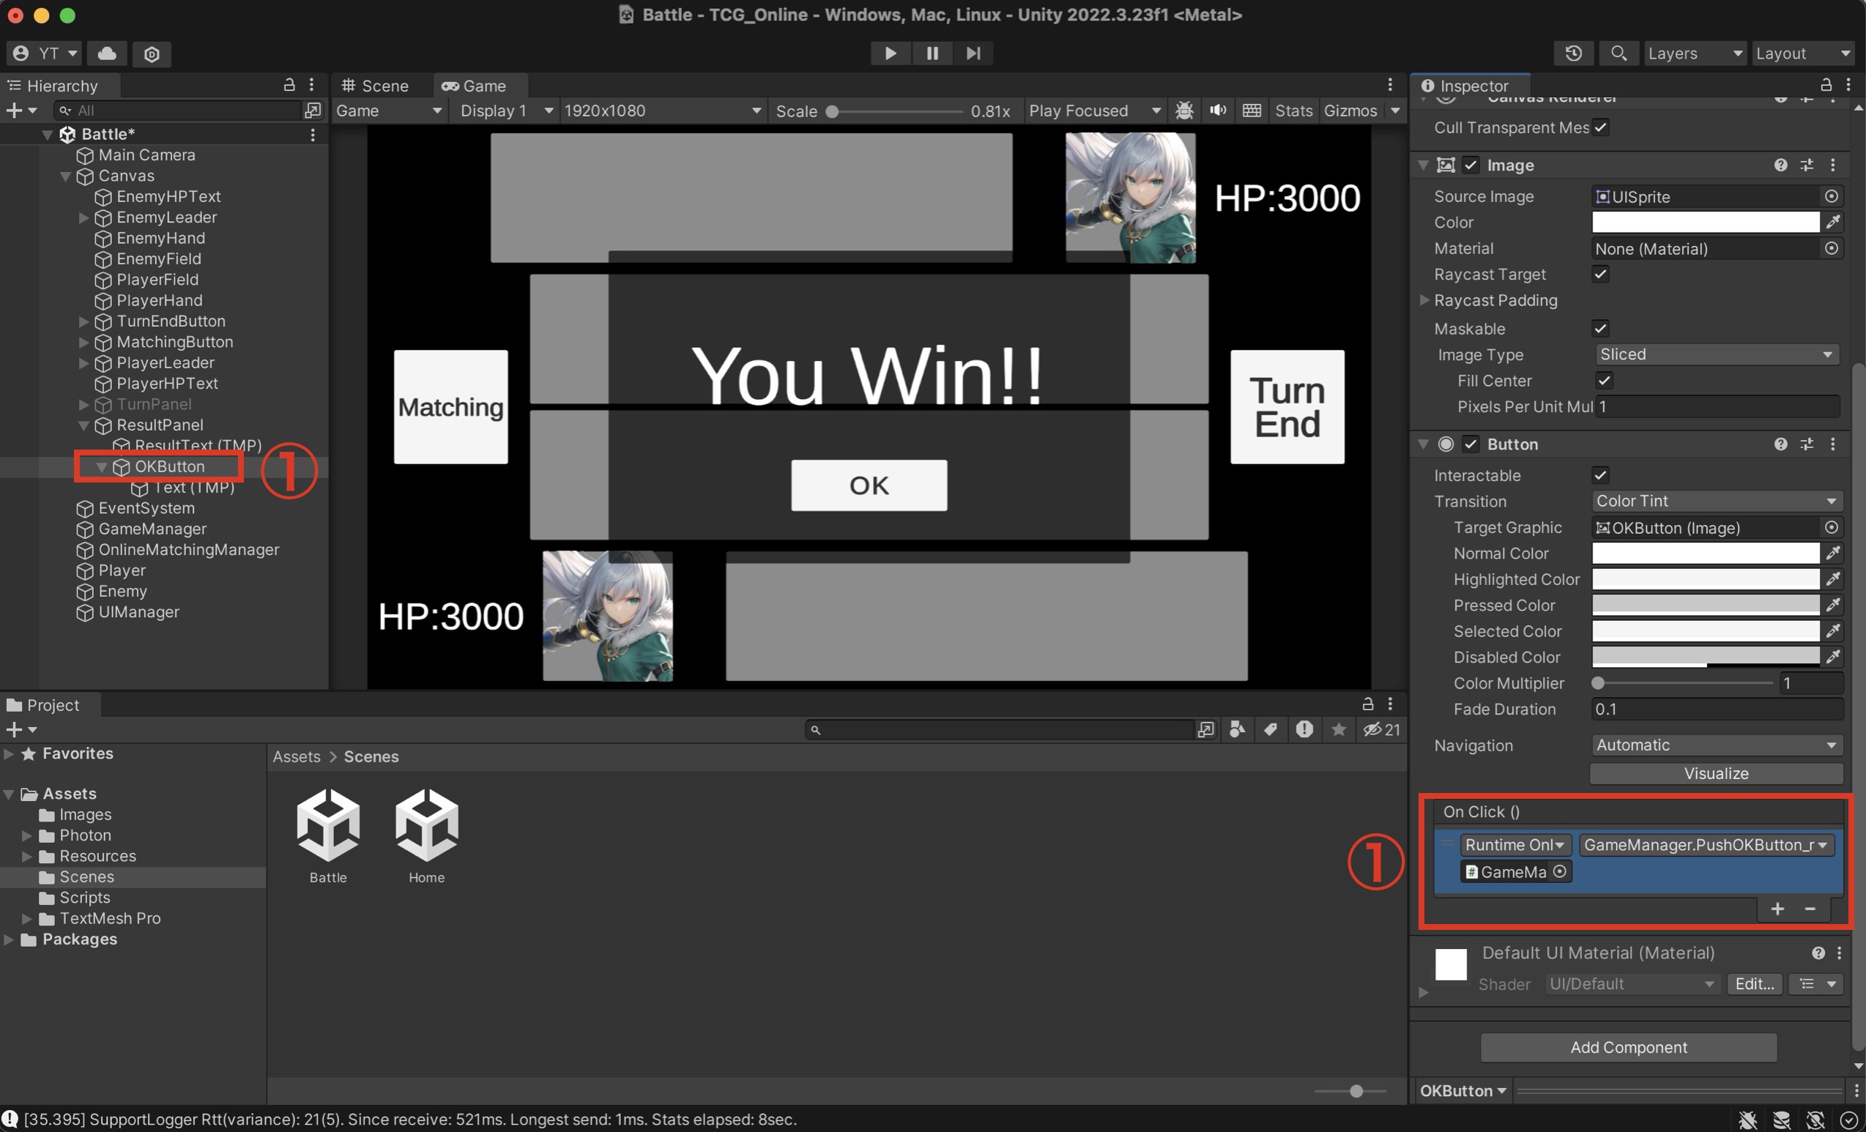Open Unity cloud services icon
The image size is (1866, 1132).
[107, 53]
